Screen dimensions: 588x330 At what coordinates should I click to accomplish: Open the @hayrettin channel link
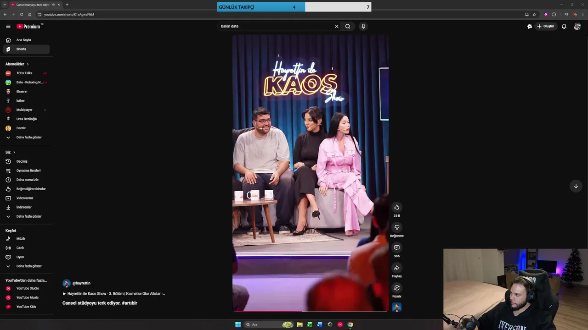point(81,283)
